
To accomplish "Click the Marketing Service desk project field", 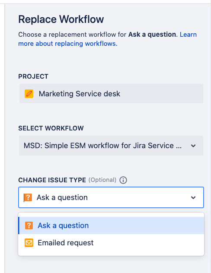I will coord(111,93).
